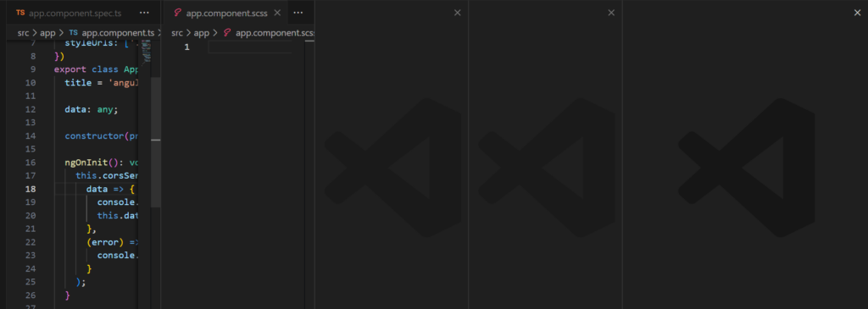Click the TS icon in app.component.ts breadcrumb

point(73,33)
